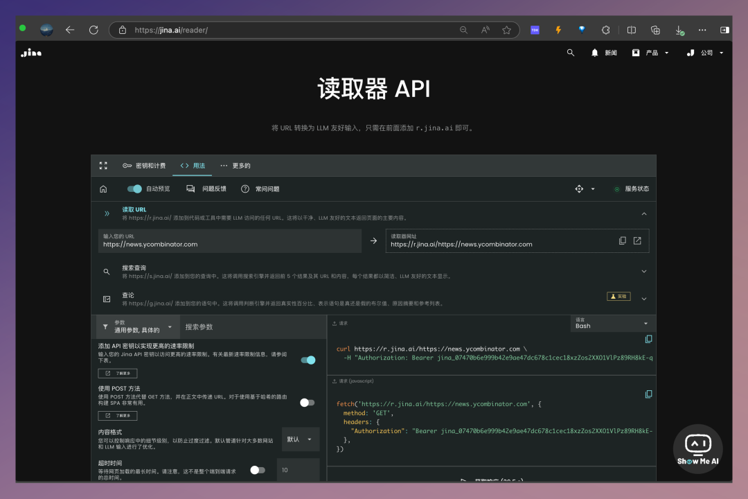Bookmark the page with the star icon
This screenshot has height=499, width=748.
click(x=506, y=30)
